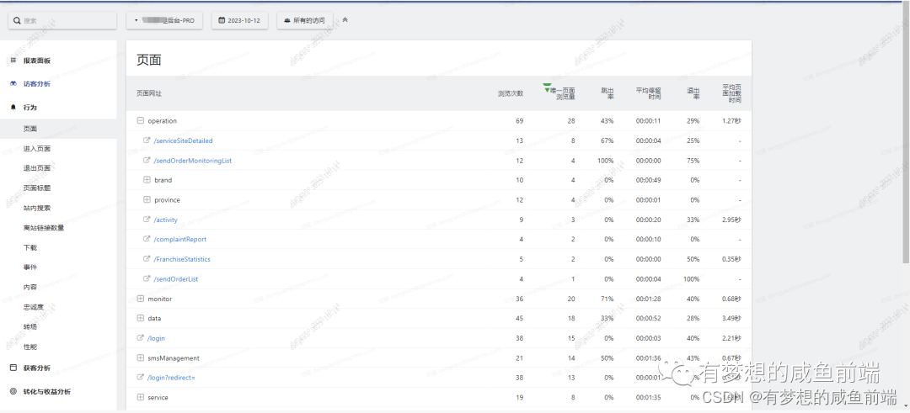Sort by 浏览次数 column header
Image resolution: width=910 pixels, height=413 pixels.
click(x=511, y=93)
